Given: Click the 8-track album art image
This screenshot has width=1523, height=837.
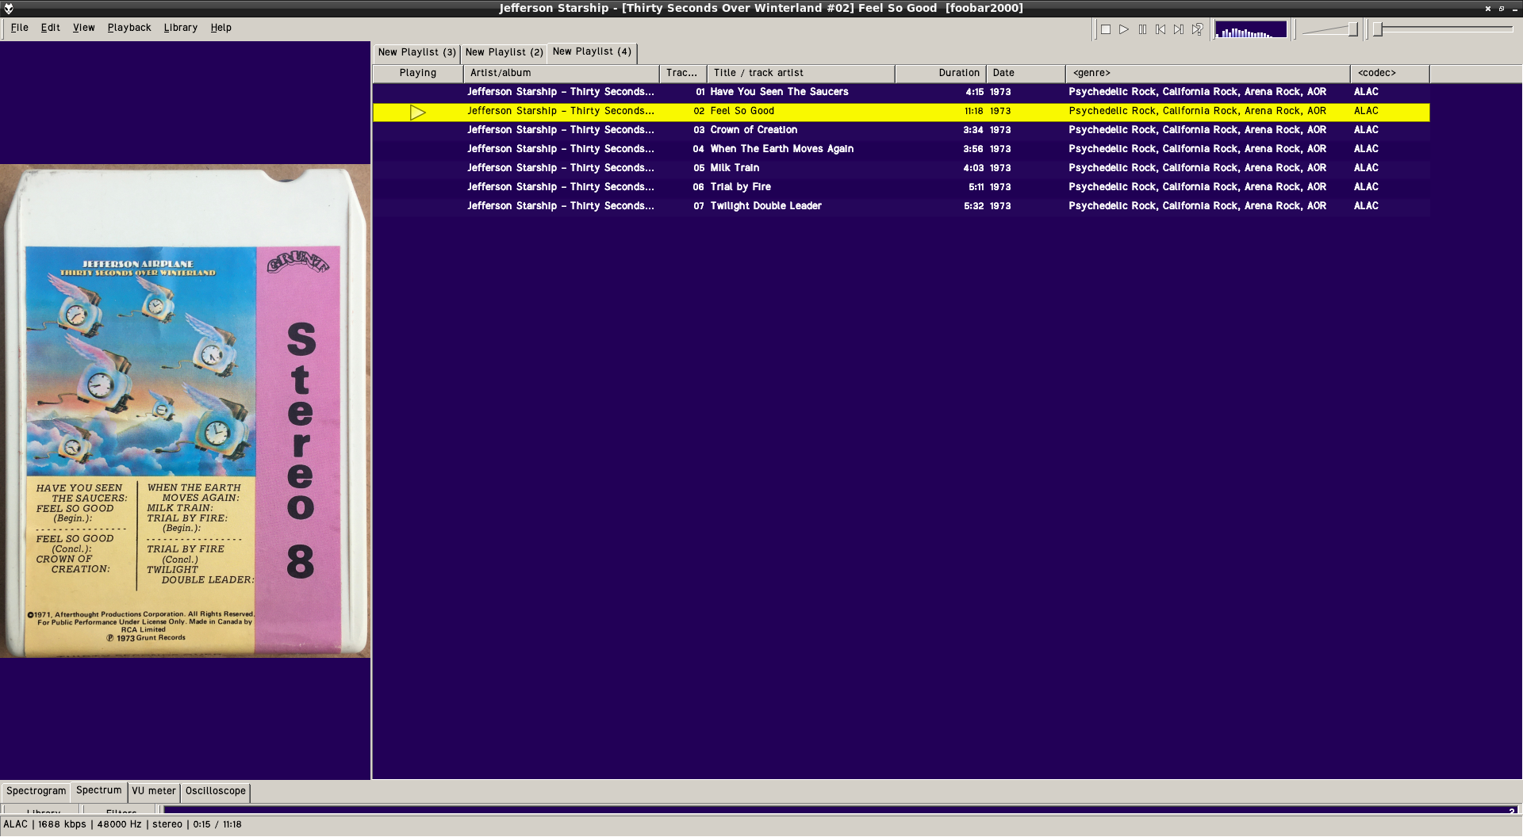Looking at the screenshot, I should tap(186, 411).
